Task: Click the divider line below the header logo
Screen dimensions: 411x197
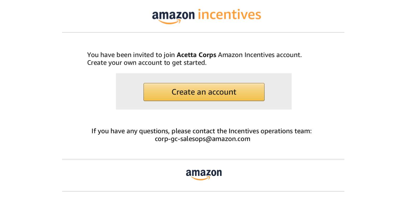Action: [x=203, y=33]
